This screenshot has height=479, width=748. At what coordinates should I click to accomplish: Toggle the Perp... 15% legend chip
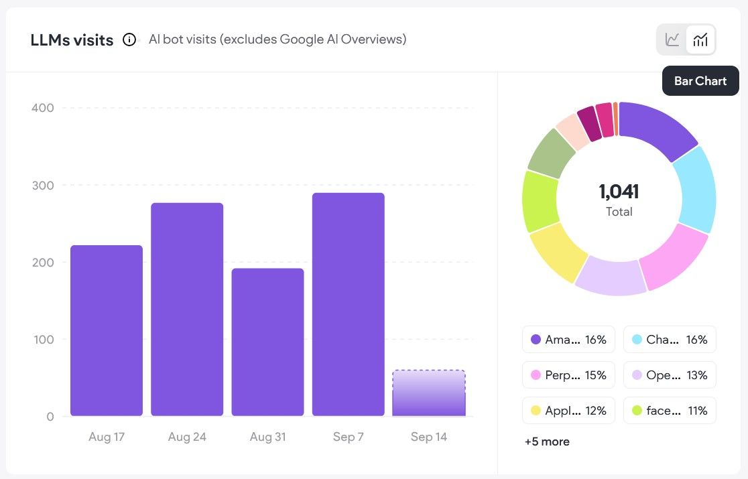568,375
